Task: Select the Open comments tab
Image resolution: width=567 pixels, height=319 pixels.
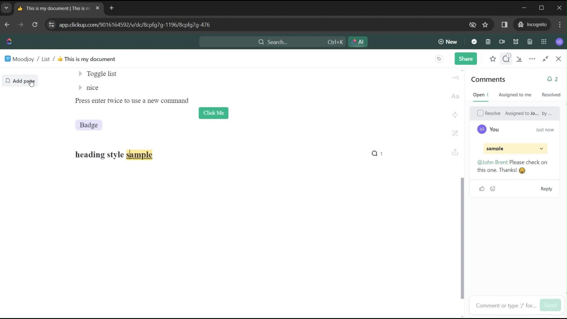Action: pyautogui.click(x=480, y=94)
